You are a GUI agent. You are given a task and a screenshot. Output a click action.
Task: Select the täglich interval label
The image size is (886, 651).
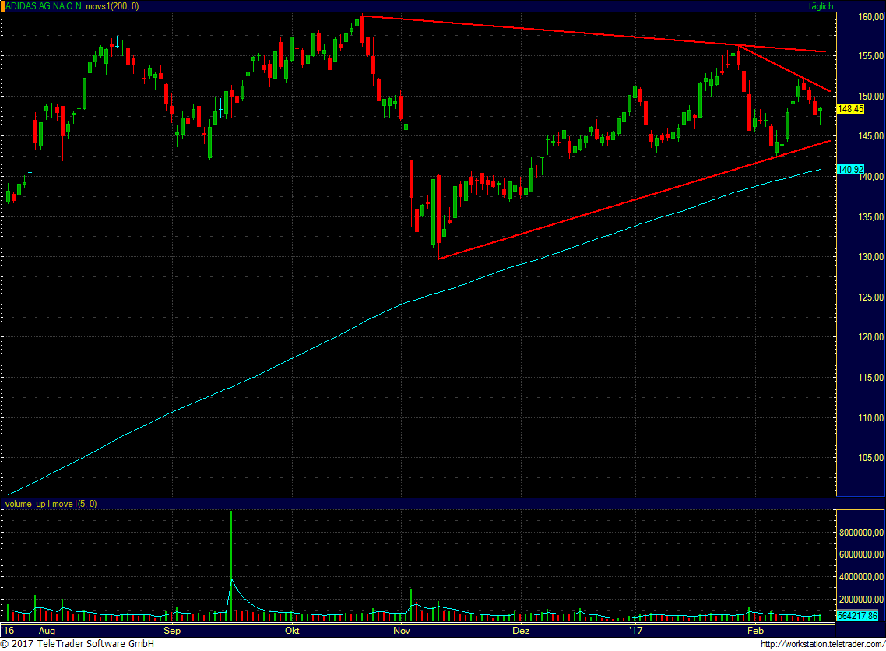click(x=821, y=6)
